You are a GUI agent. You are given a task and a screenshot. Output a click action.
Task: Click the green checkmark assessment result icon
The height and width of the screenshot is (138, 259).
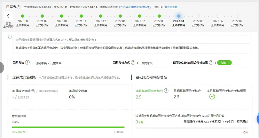coord(212,96)
